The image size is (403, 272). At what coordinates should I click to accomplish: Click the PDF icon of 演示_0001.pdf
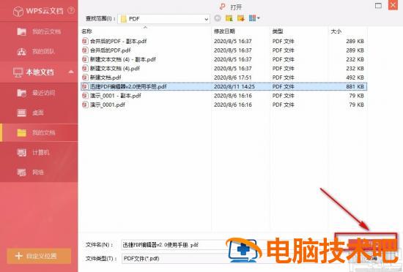(x=85, y=105)
